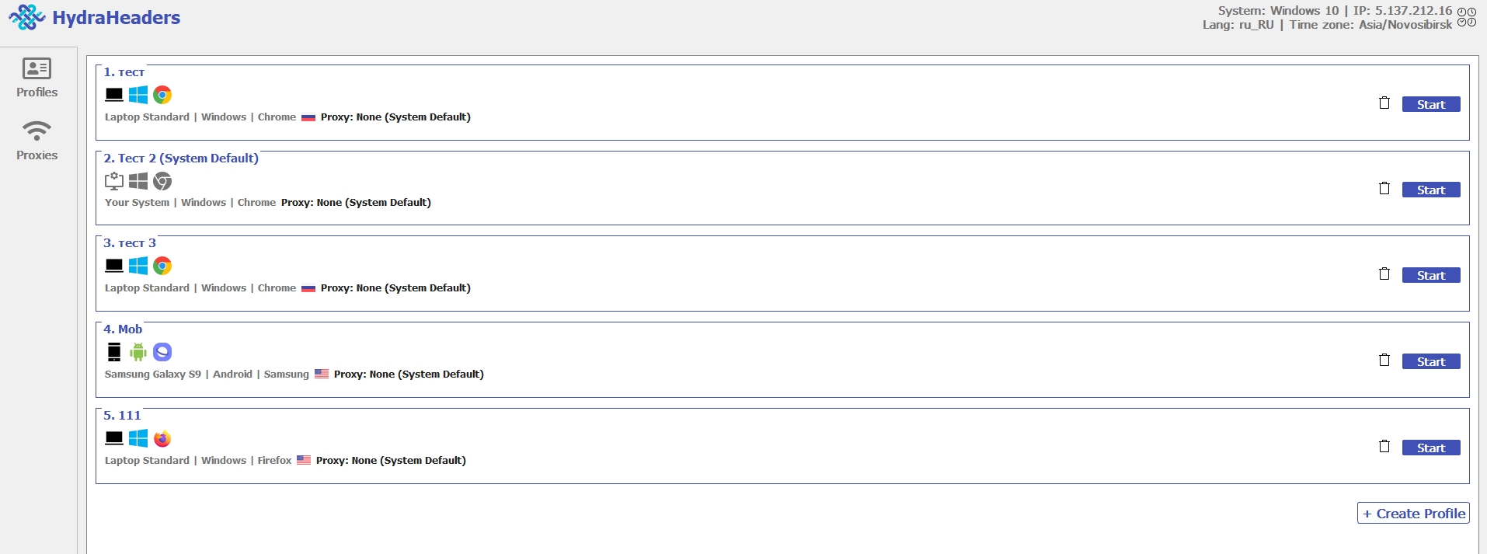Click the trash icon for Mob profile
1487x554 pixels.
tap(1384, 361)
